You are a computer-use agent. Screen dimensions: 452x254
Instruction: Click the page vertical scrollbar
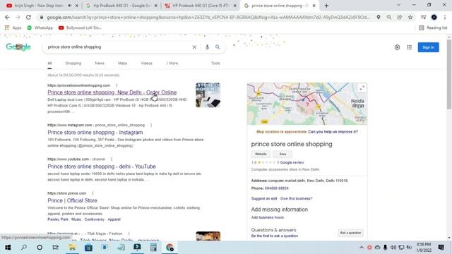[x=449, y=75]
